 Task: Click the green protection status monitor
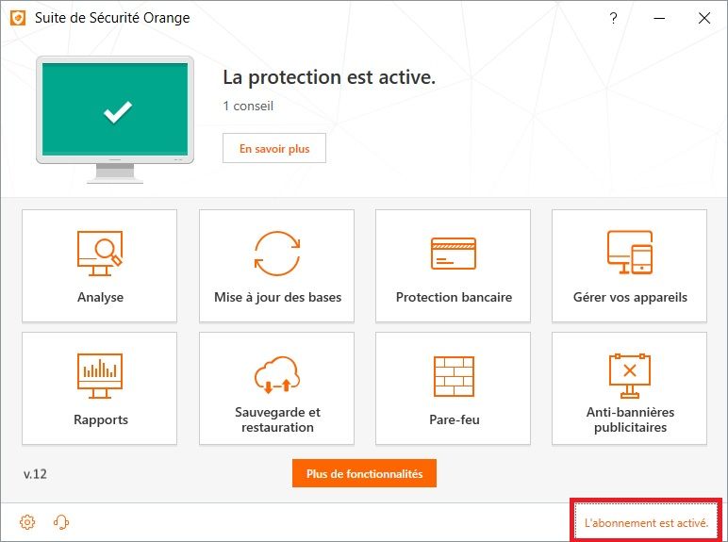point(115,120)
